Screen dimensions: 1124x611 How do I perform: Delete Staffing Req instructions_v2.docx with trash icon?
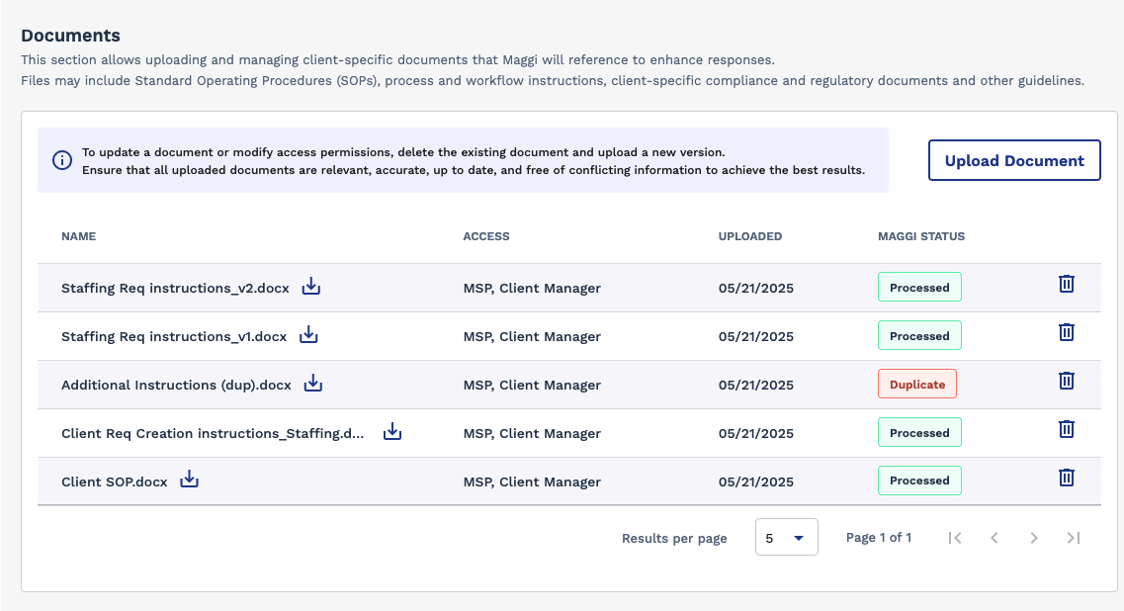[1067, 284]
